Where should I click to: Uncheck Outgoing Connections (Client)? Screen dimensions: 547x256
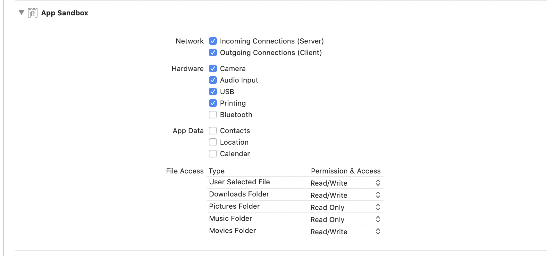pyautogui.click(x=213, y=52)
